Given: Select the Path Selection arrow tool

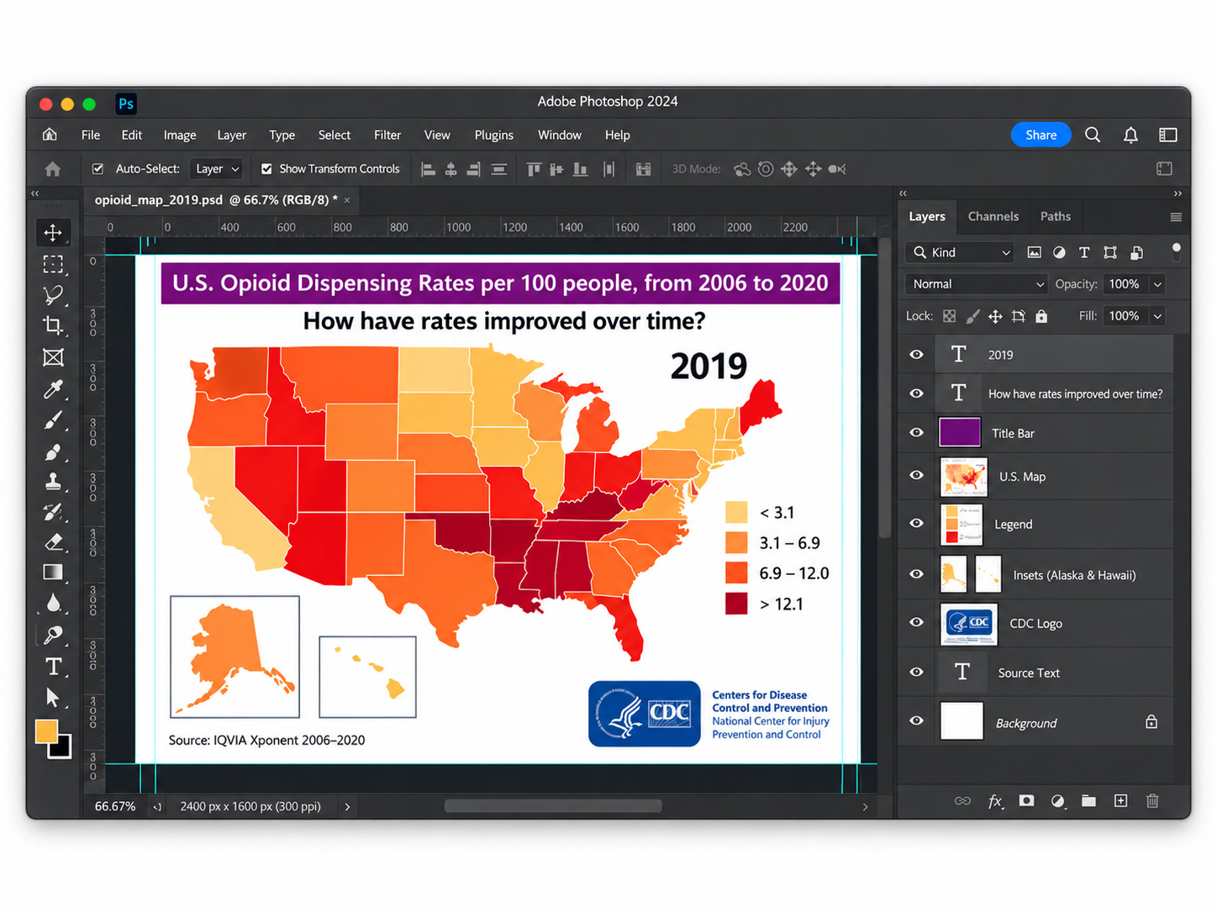Looking at the screenshot, I should click(x=53, y=698).
